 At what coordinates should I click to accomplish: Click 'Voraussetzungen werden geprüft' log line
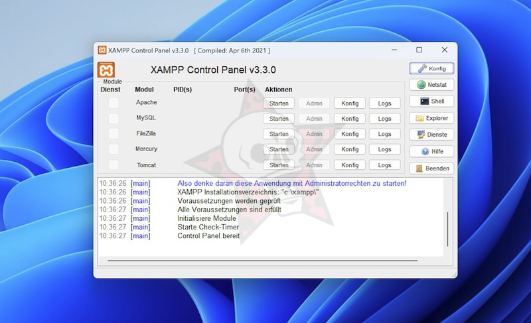tap(229, 200)
